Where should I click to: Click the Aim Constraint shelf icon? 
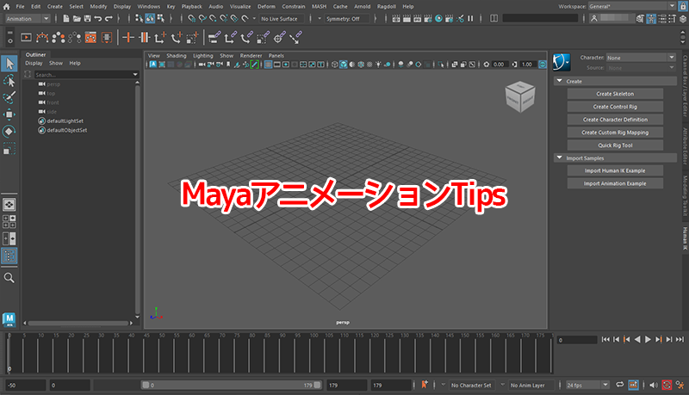coord(279,38)
